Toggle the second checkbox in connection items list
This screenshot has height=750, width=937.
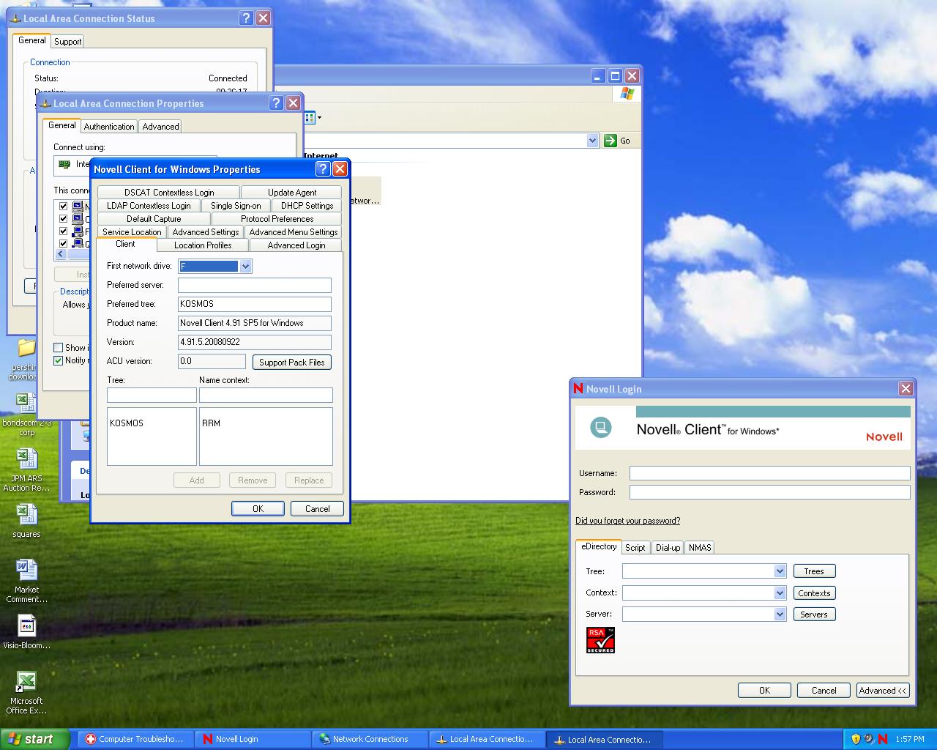63,219
